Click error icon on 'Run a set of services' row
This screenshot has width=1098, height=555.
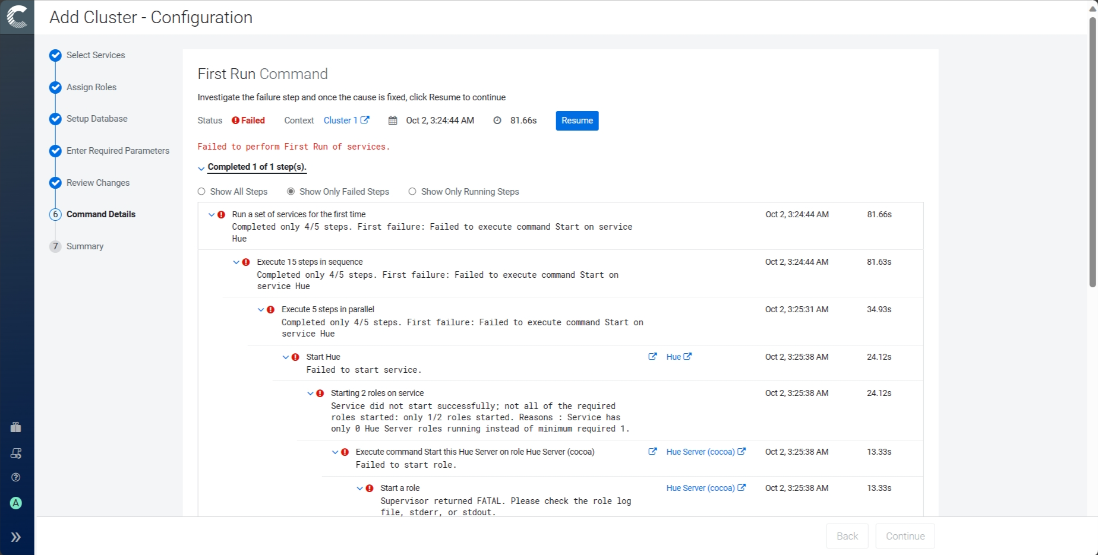coord(222,215)
